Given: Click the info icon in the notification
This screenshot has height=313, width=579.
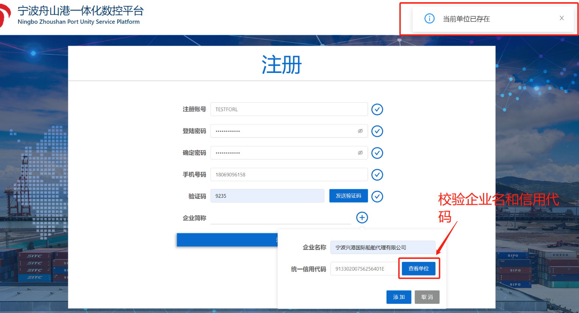Looking at the screenshot, I should 429,18.
